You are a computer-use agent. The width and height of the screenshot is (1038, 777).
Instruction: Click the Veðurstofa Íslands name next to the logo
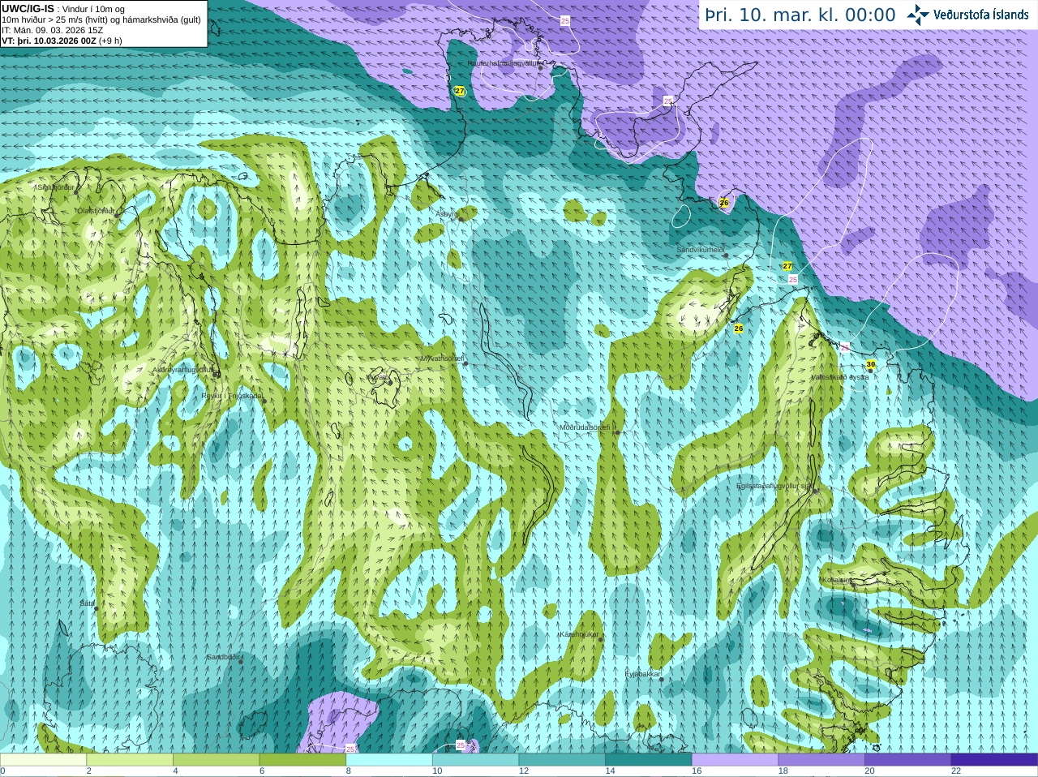pyautogui.click(x=980, y=15)
